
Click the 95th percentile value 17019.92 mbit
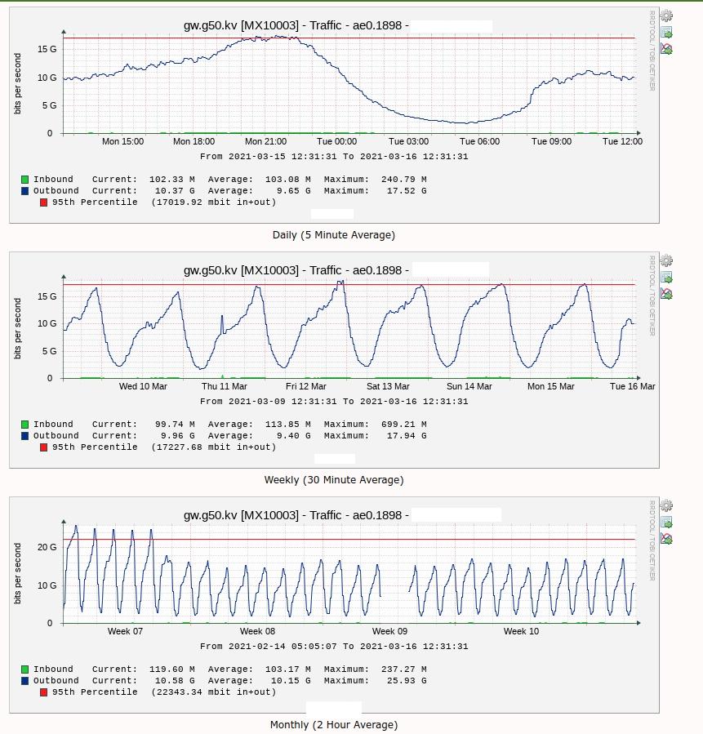213,202
